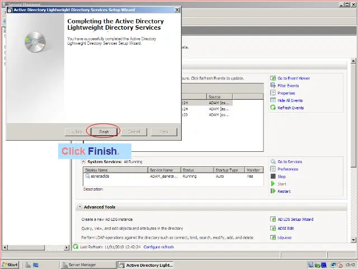This screenshot has height=269, width=358.
Task: Restart the selected service
Action: coord(284,191)
